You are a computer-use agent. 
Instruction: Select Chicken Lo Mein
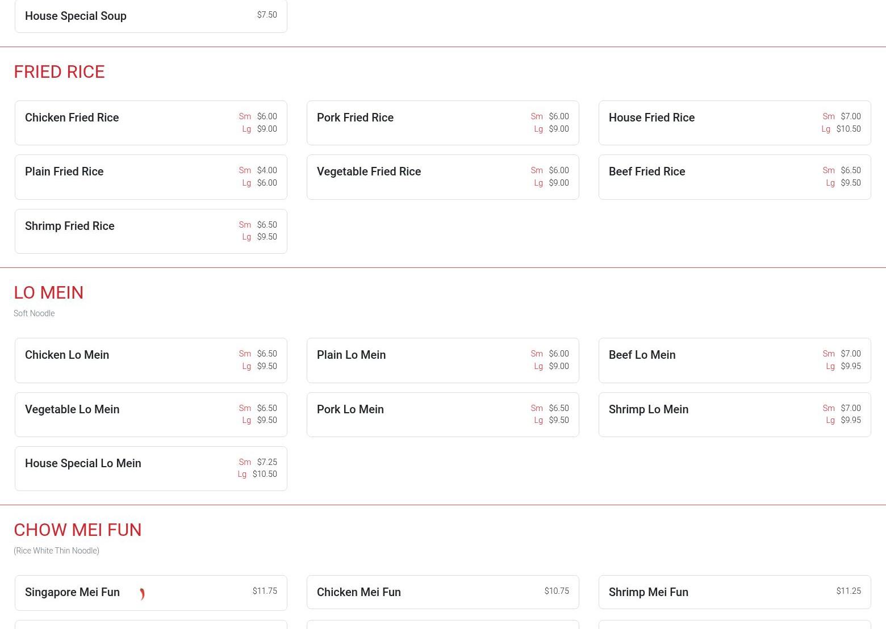(x=151, y=360)
